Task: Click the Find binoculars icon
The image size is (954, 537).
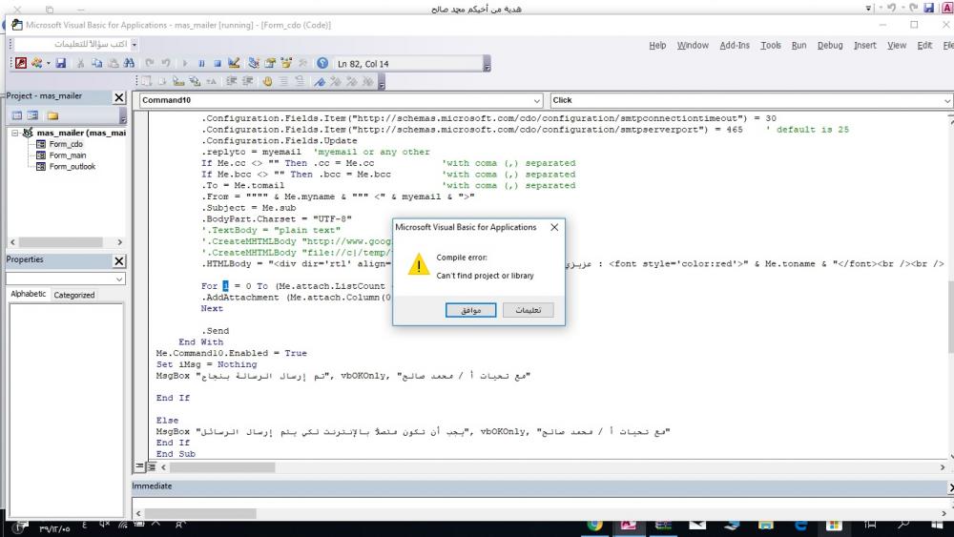Action: pos(128,64)
